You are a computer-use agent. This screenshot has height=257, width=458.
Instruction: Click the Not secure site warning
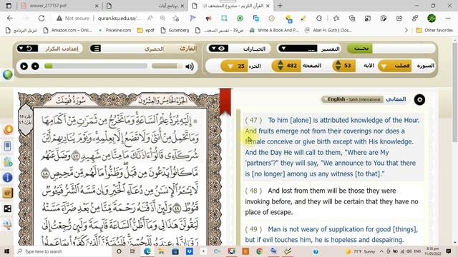[73, 18]
